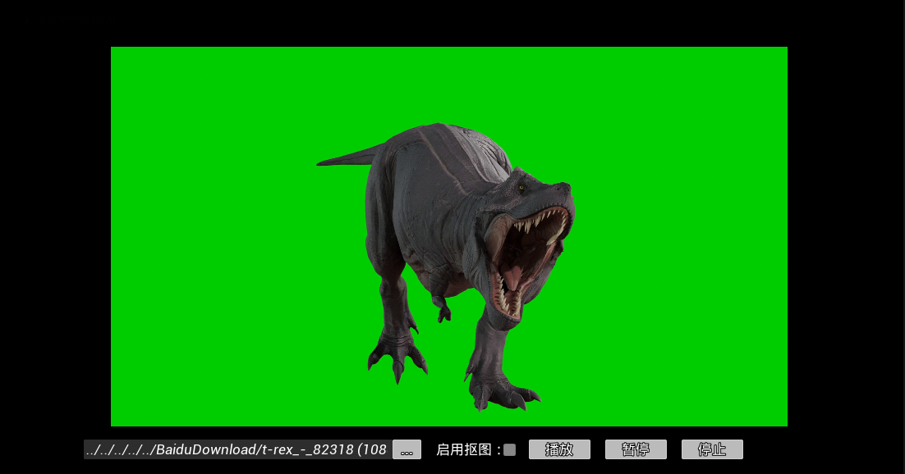Click the T-rex's eye in the preview
Image resolution: width=905 pixels, height=474 pixels.
click(x=521, y=189)
